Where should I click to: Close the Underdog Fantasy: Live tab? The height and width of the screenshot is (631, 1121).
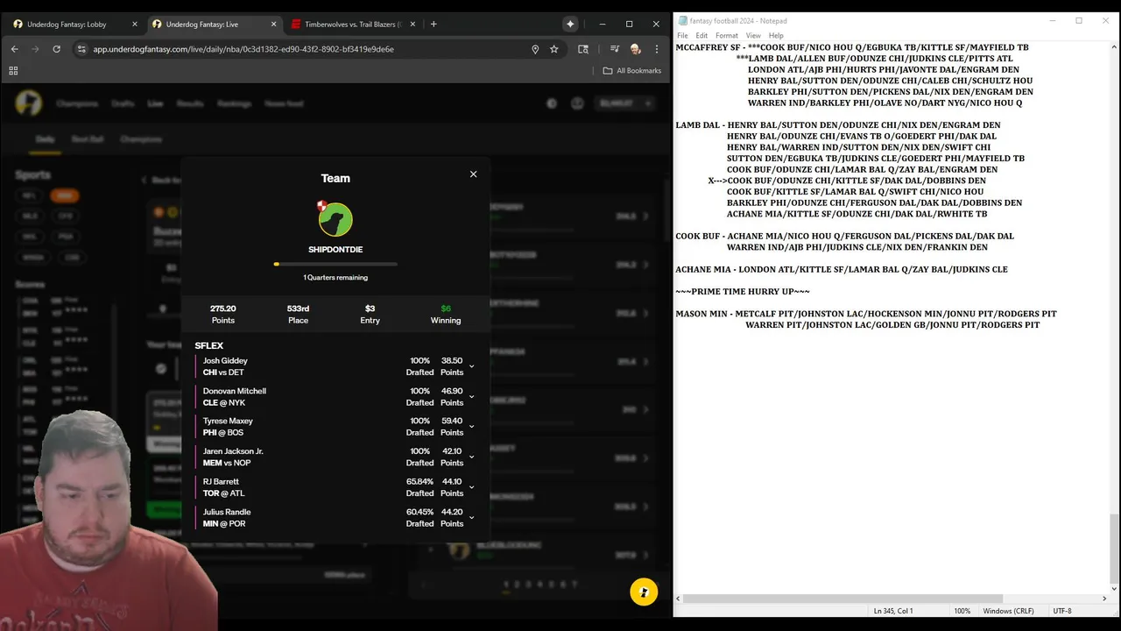273,25
